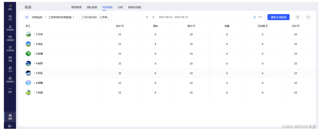320x131 pixels.
Task: Switch unit to 天
Action: pyautogui.click(x=255, y=17)
